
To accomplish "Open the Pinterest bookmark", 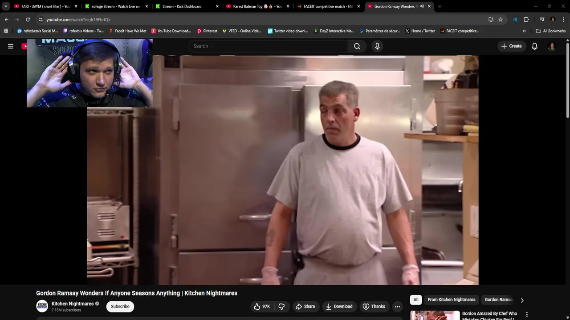I will pyautogui.click(x=207, y=31).
